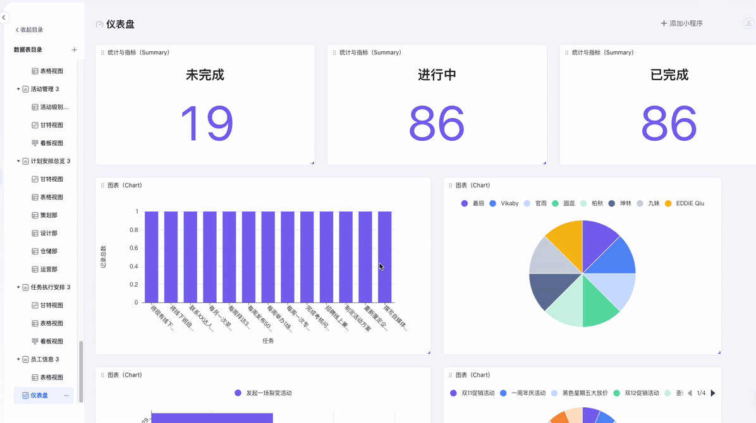This screenshot has height=423, width=756.
Task: Toggle the 嘉丽 legend item in pie chart
Action: (x=472, y=204)
